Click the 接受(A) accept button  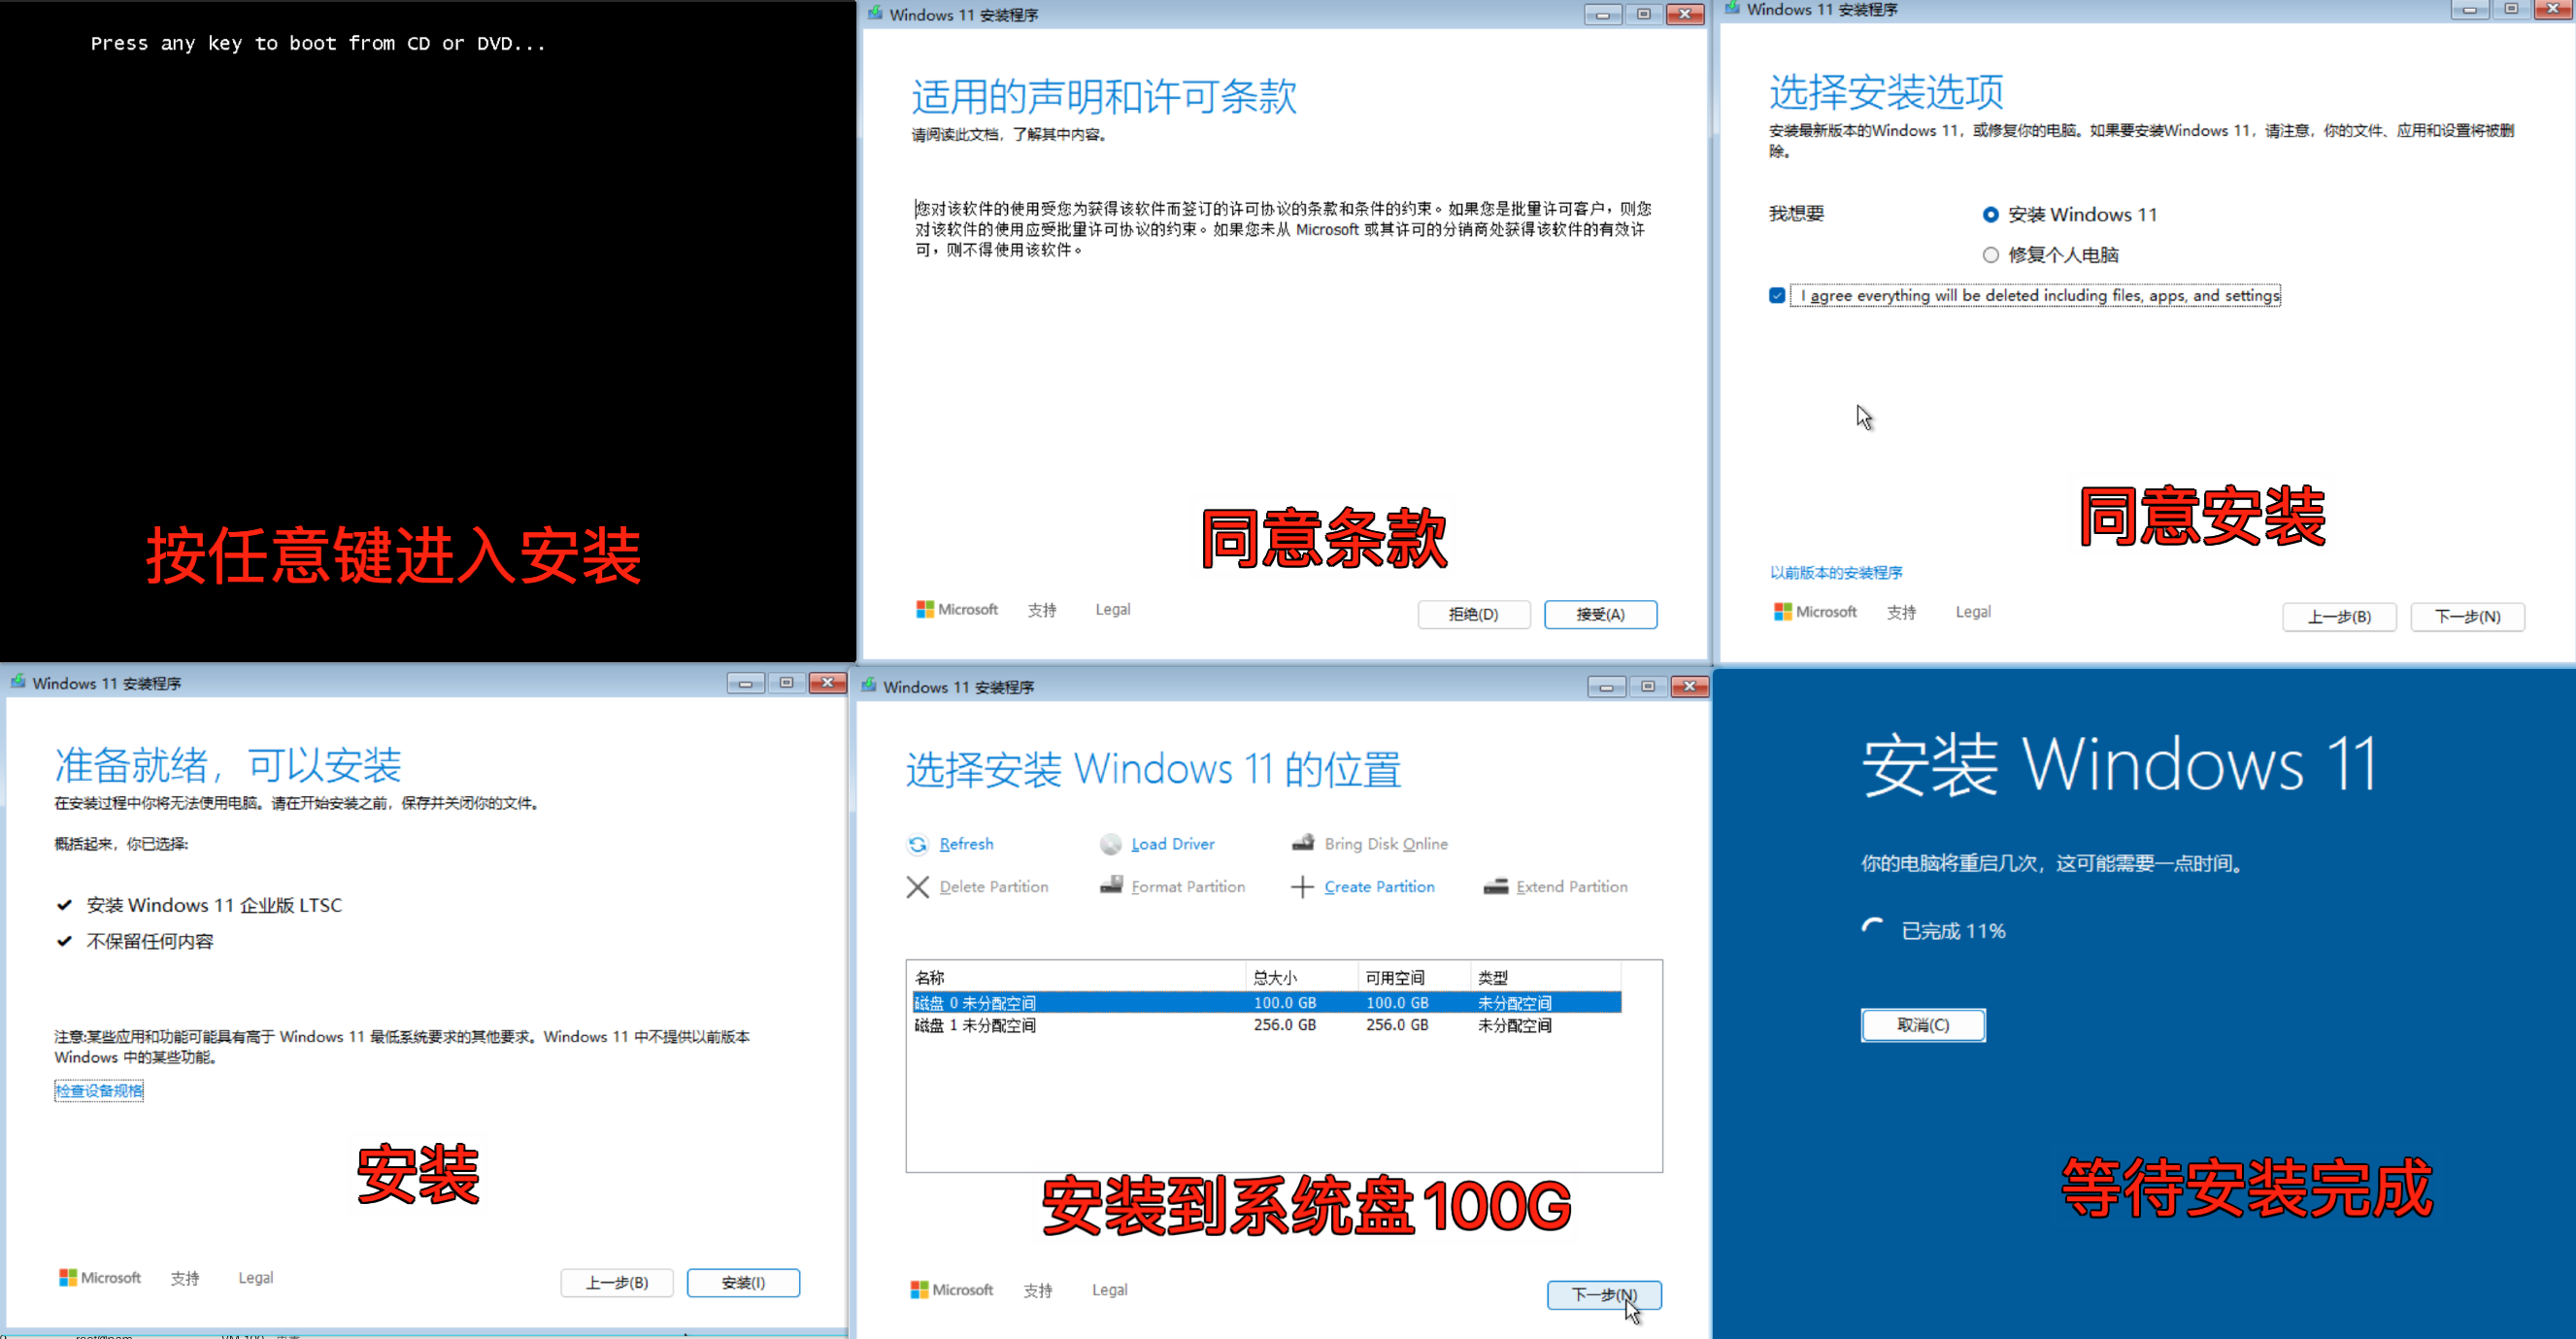(x=1600, y=614)
